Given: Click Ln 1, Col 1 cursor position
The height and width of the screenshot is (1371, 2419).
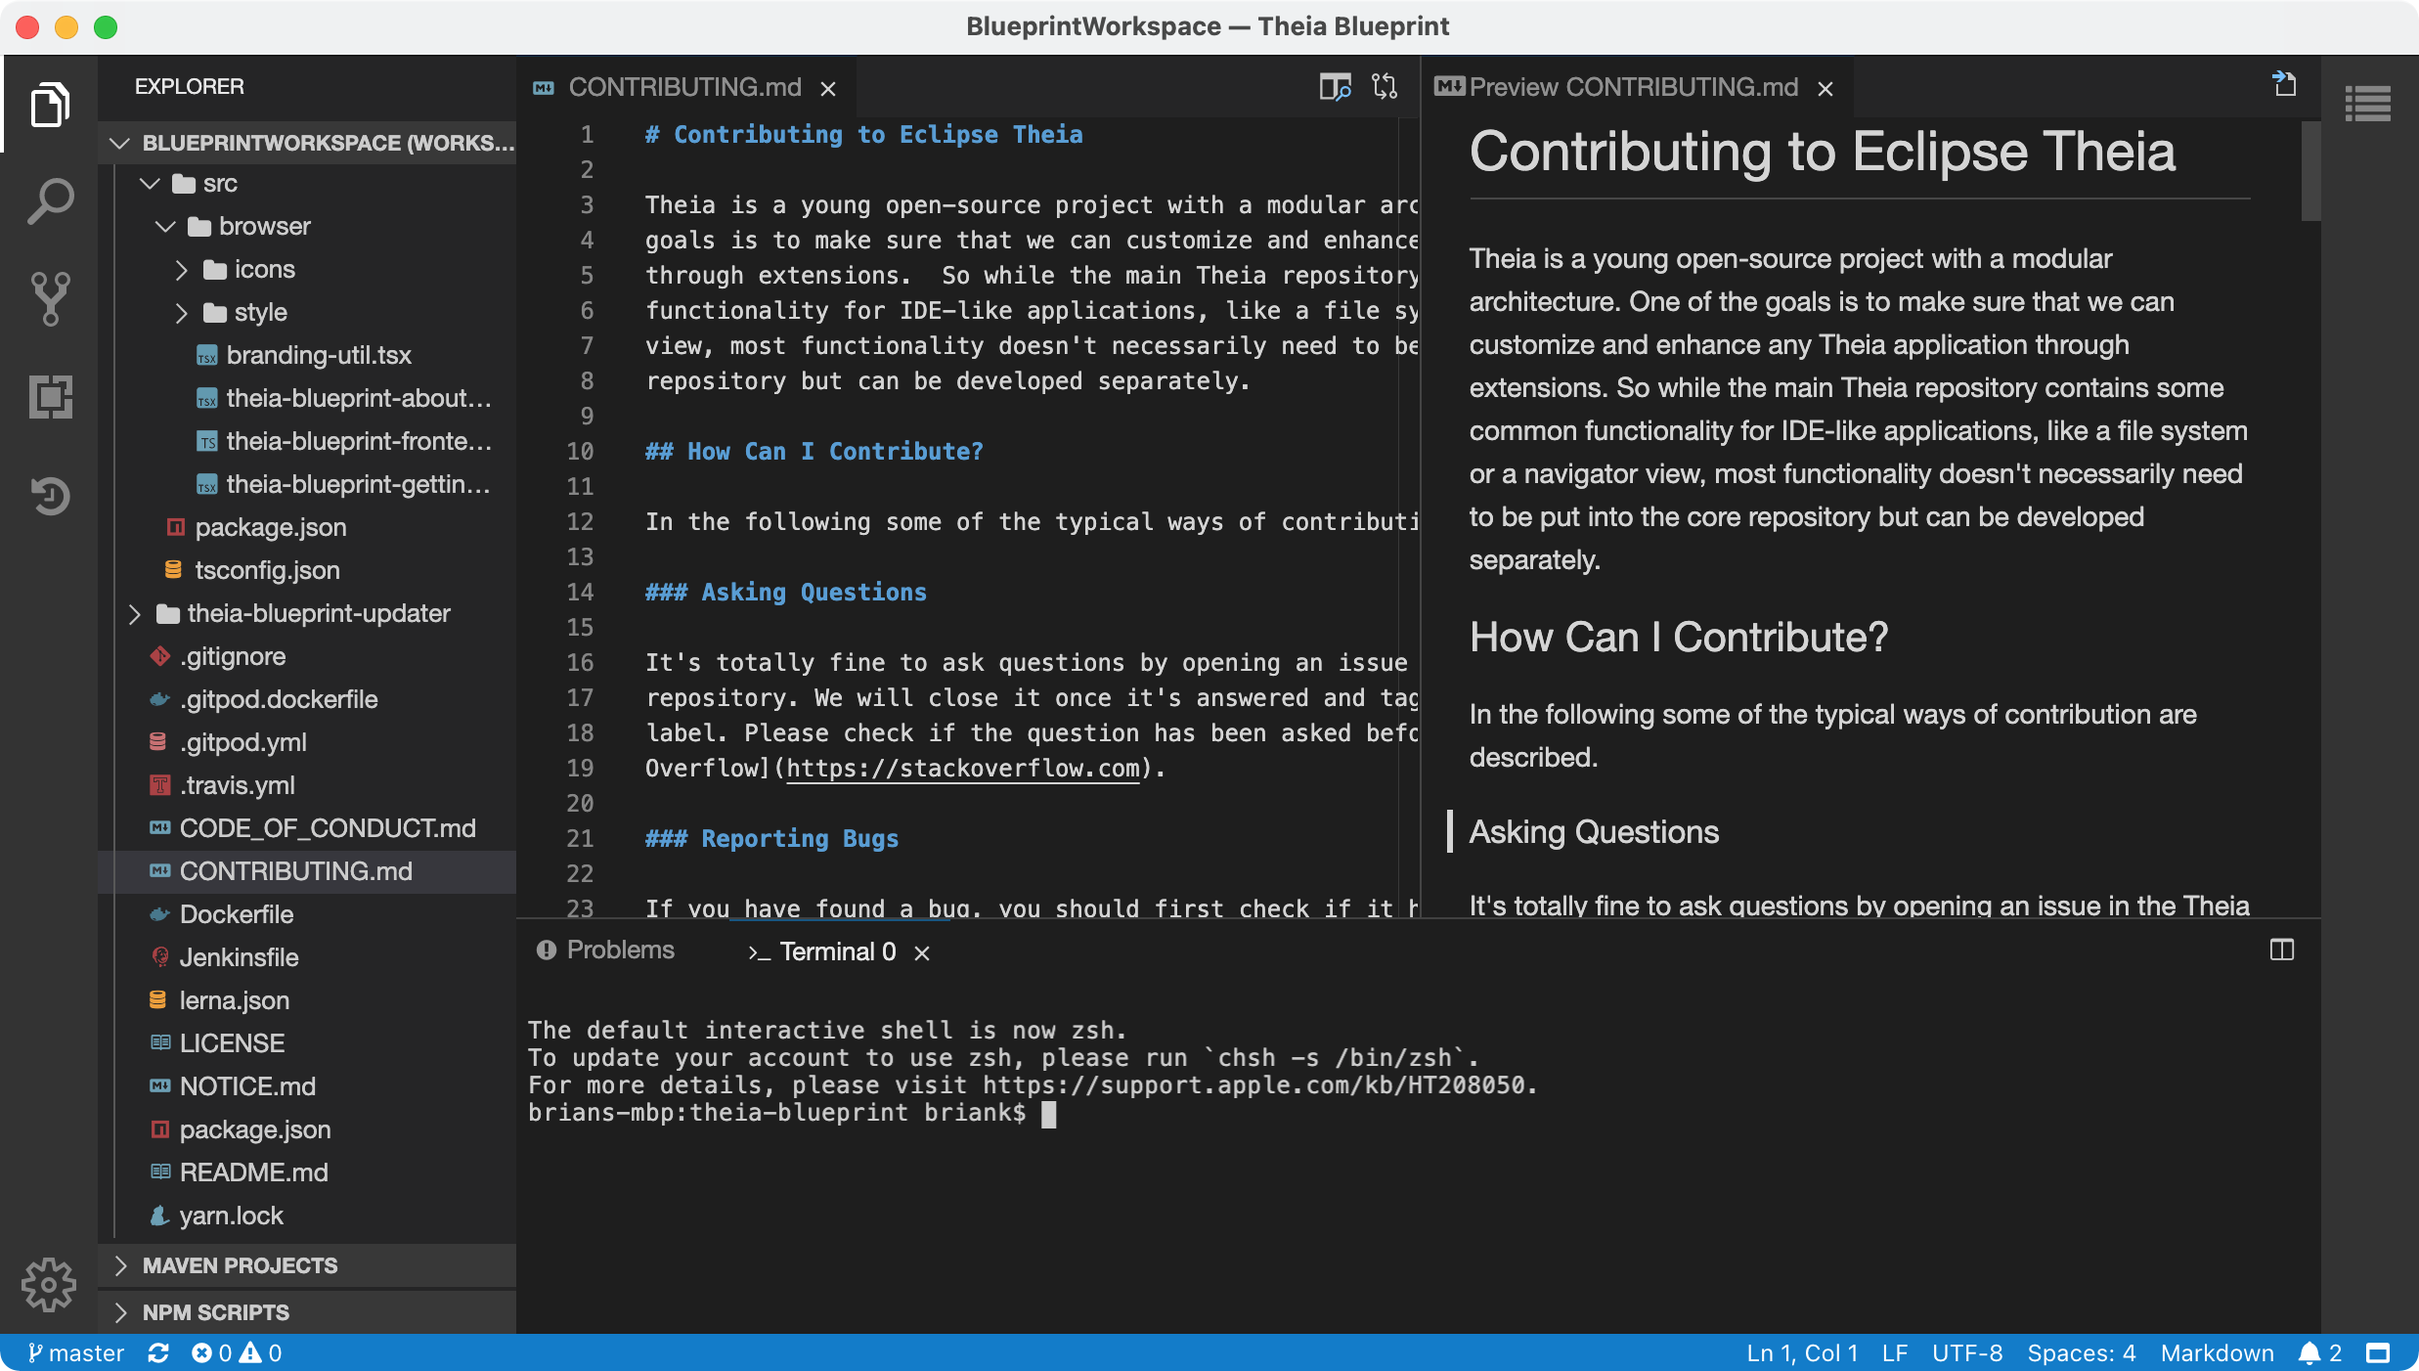Looking at the screenshot, I should [x=1801, y=1353].
